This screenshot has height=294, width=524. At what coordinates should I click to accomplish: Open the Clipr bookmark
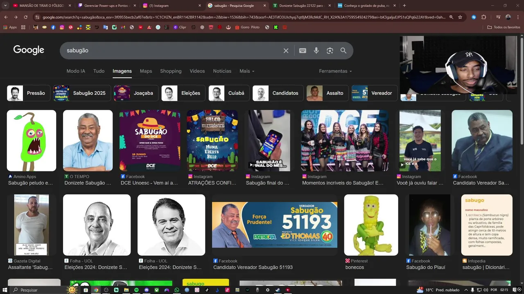tap(180, 27)
